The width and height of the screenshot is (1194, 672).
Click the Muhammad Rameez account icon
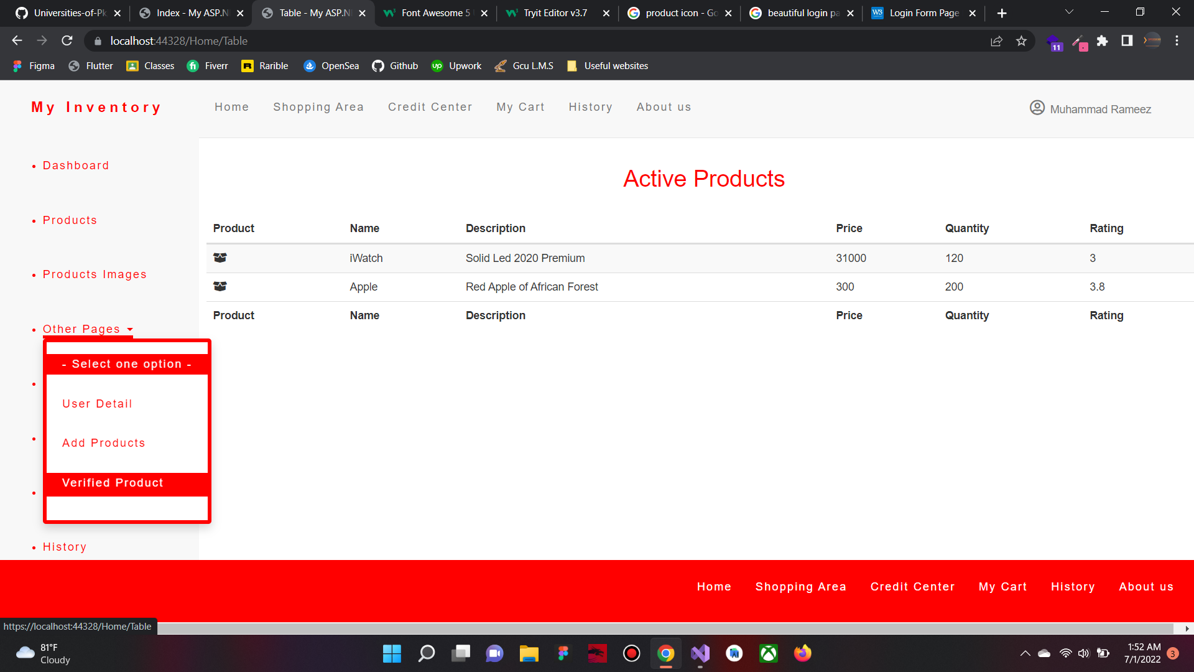pos(1037,108)
